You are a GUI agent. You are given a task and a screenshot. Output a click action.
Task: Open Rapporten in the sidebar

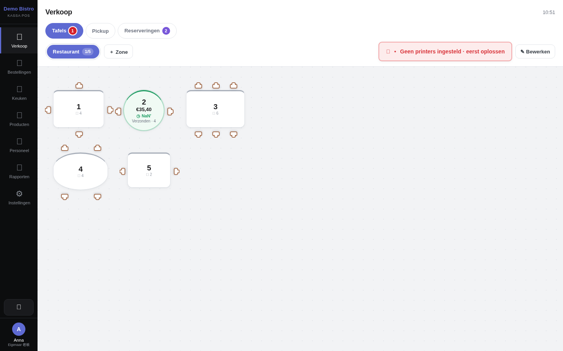pyautogui.click(x=19, y=171)
